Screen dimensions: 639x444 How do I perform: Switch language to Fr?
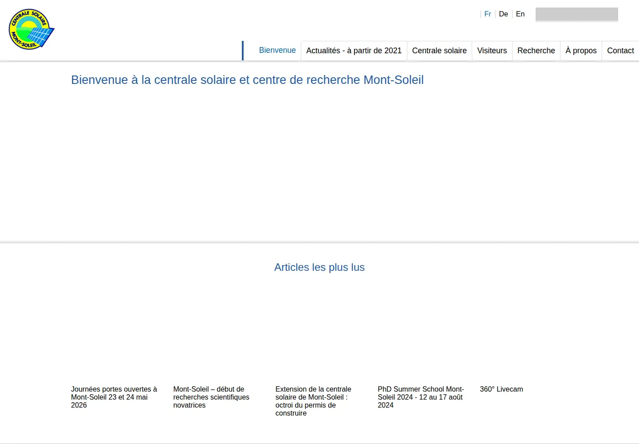tap(488, 14)
